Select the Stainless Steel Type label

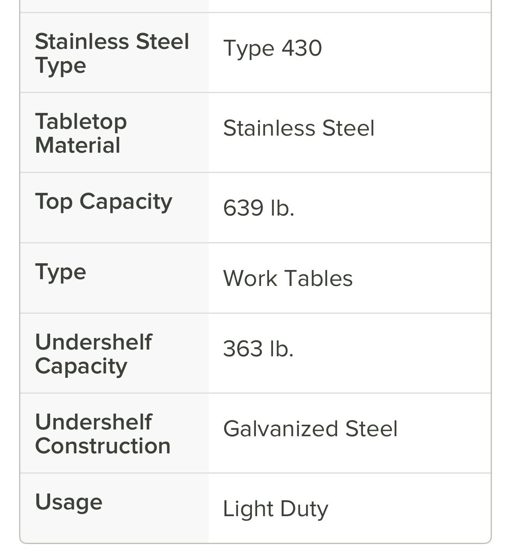coord(112,53)
